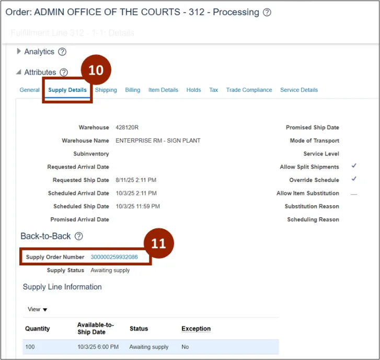
Task: Switch to the Holds tab
Action: pyautogui.click(x=193, y=90)
